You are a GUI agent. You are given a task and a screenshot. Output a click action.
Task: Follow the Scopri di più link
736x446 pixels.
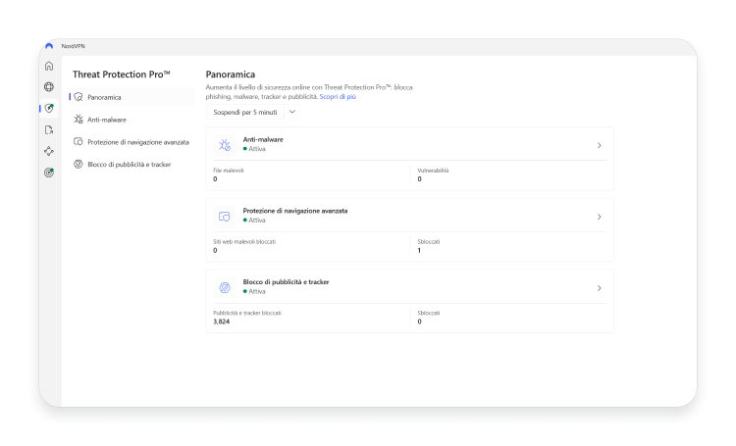coord(338,97)
